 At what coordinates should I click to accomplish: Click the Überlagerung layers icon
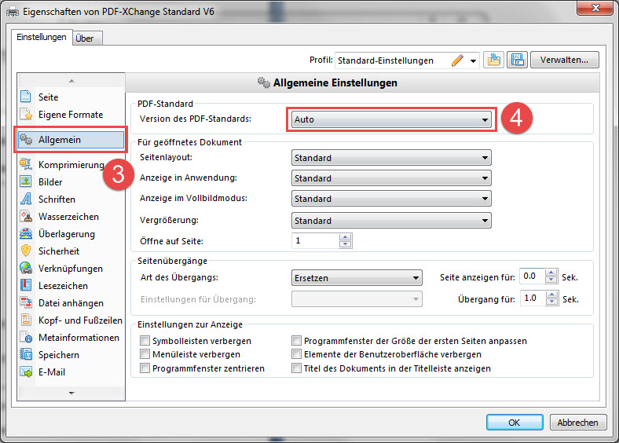coord(26,234)
